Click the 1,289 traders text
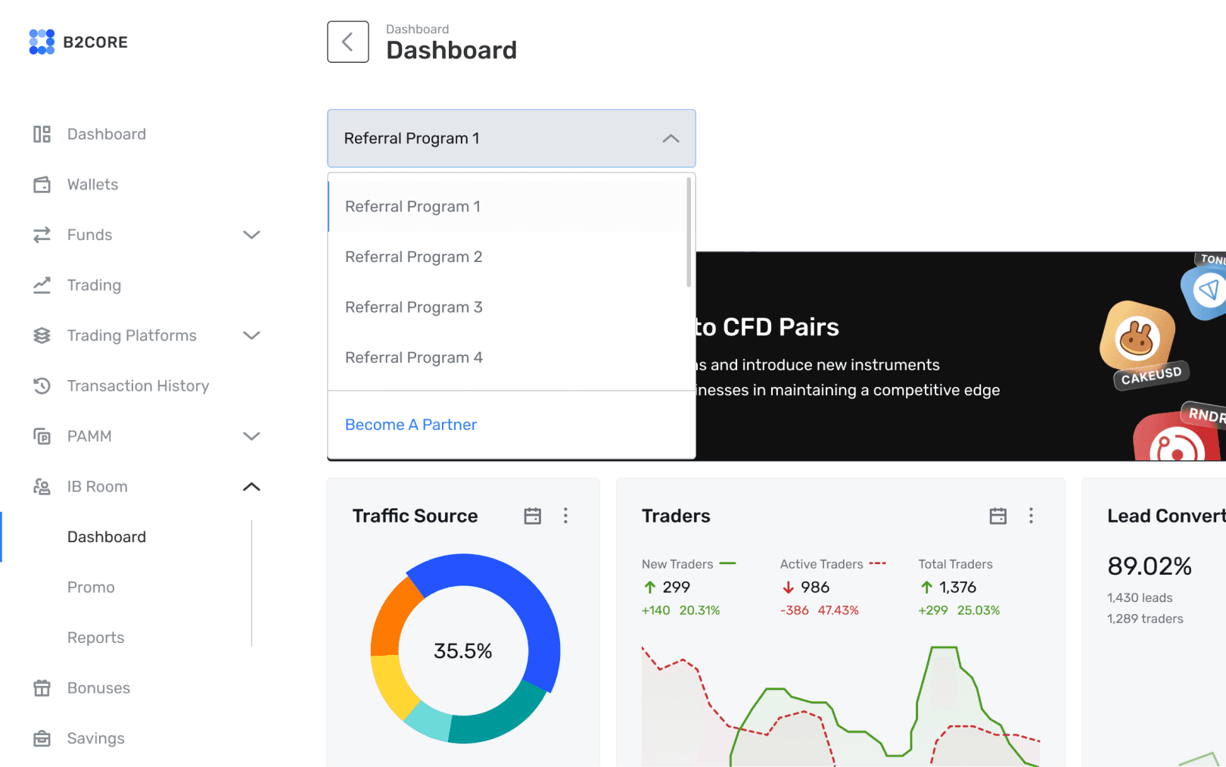This screenshot has width=1226, height=767. tap(1145, 619)
